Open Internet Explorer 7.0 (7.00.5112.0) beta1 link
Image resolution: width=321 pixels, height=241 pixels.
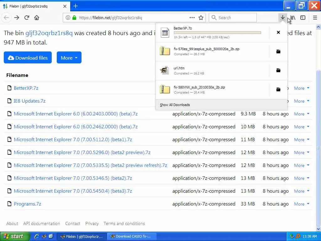[73, 140]
